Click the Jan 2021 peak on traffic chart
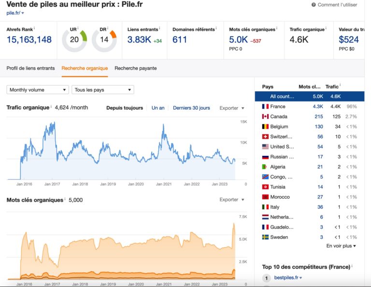Viewport: 371px width, 287px height. click(163, 125)
